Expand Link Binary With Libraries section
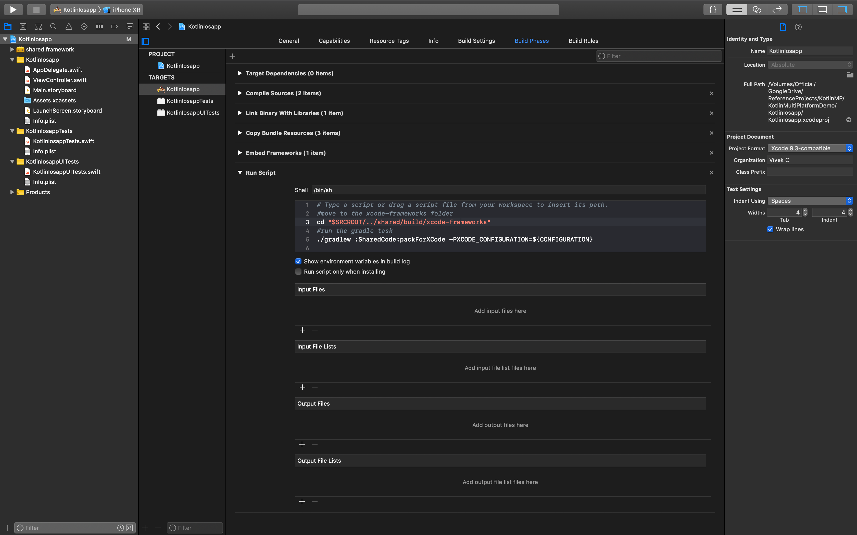The width and height of the screenshot is (857, 535). [x=240, y=113]
